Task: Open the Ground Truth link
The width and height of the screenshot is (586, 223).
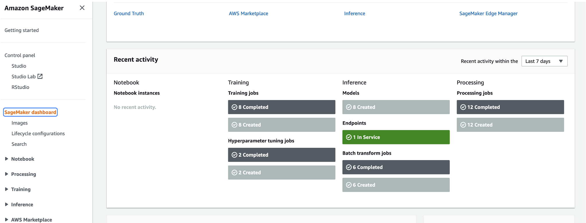Action: click(129, 13)
